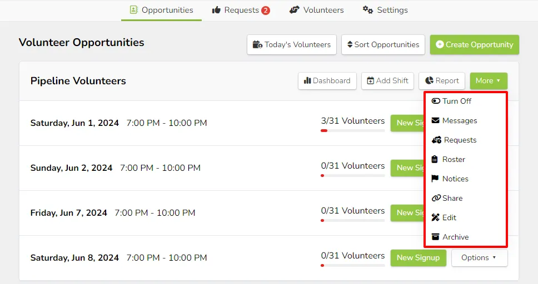The height and width of the screenshot is (284, 538).
Task: Click the Notices flag icon
Action: pos(435,179)
